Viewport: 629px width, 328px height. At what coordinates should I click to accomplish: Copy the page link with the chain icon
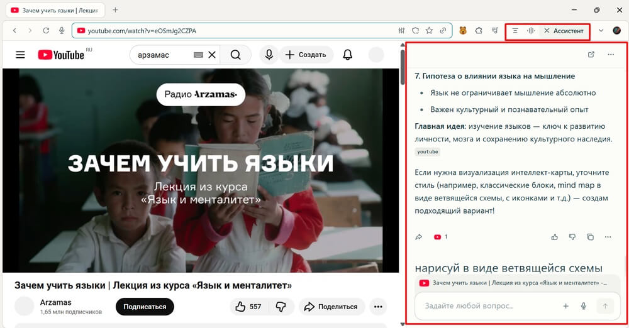443,30
